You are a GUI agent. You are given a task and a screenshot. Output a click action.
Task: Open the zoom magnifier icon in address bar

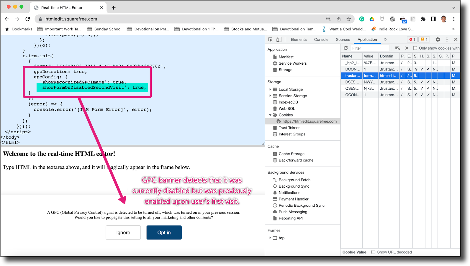(328, 19)
